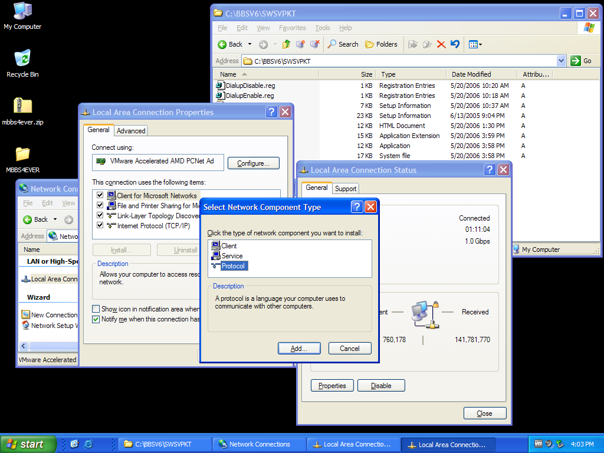Screen dimensions: 604x453
Task: Uncheck Client for Microsoft Networks checkbox
Action: point(100,195)
